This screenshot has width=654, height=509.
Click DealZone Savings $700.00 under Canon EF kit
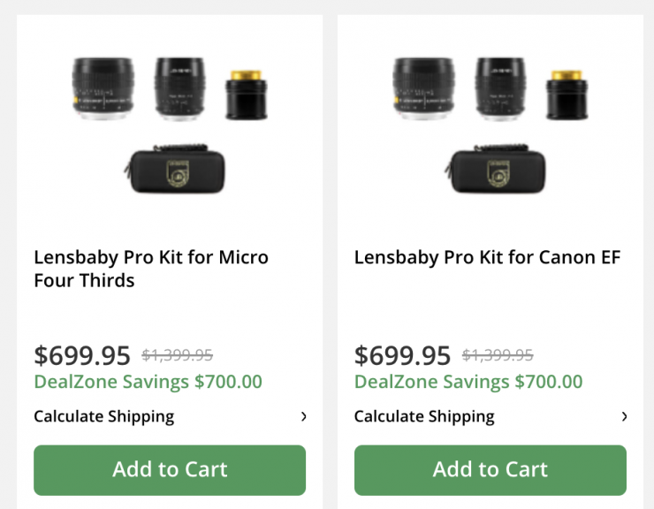click(x=468, y=382)
